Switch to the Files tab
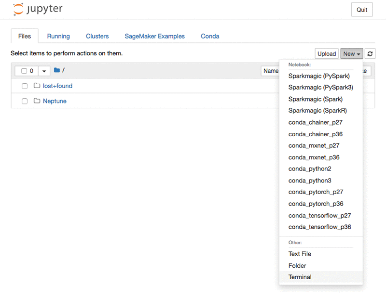Image resolution: width=386 pixels, height=299 pixels. click(25, 36)
